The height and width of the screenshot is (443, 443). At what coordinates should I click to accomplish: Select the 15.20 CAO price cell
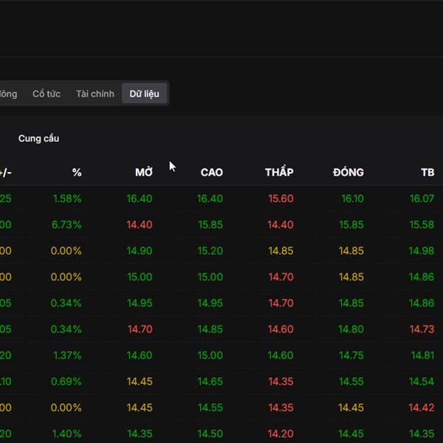tap(210, 251)
